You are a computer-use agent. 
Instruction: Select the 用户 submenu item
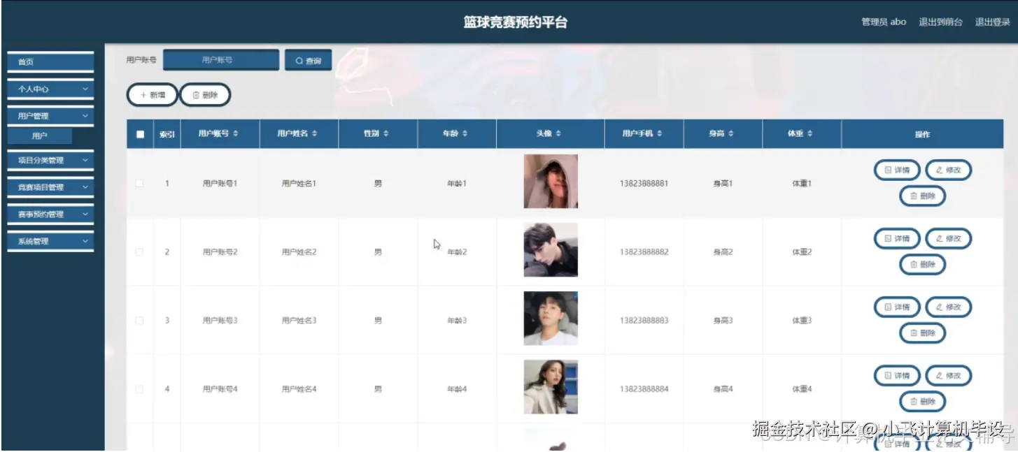tap(40, 136)
